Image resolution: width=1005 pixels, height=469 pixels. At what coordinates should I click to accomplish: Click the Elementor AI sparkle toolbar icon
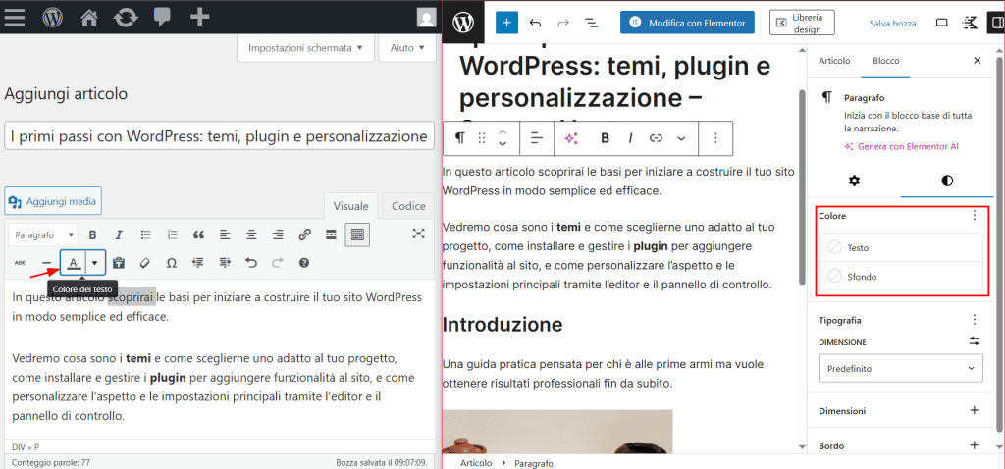pyautogui.click(x=571, y=138)
